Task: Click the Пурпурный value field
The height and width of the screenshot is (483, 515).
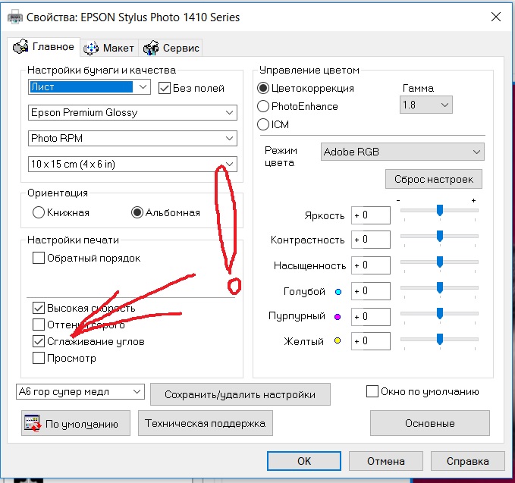Action: [x=371, y=317]
